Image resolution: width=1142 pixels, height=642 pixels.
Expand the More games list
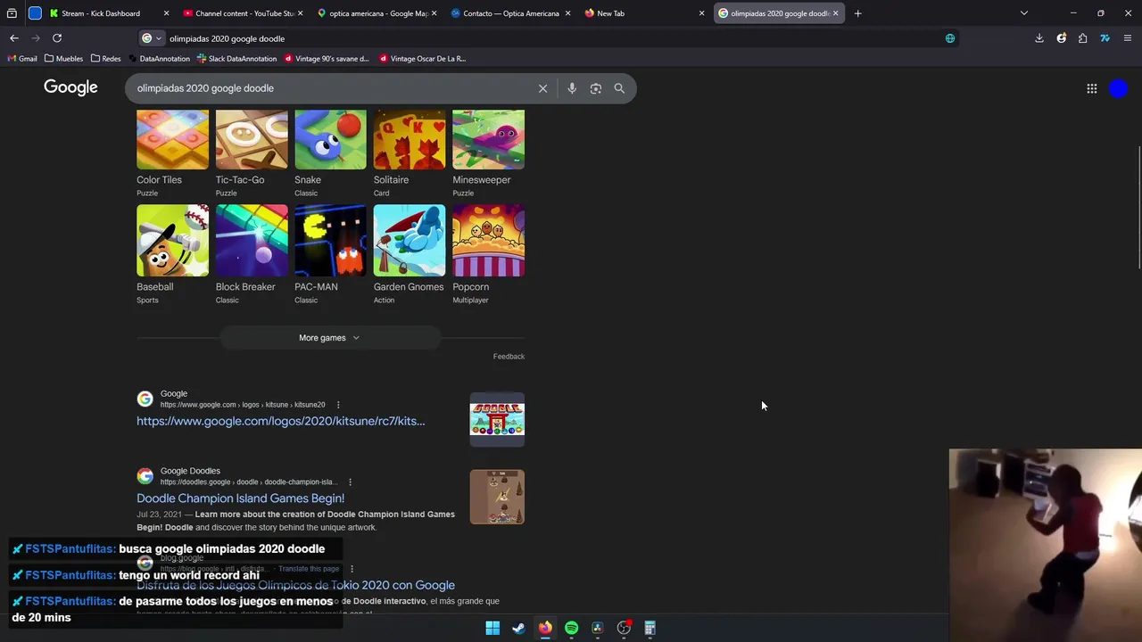(x=330, y=338)
